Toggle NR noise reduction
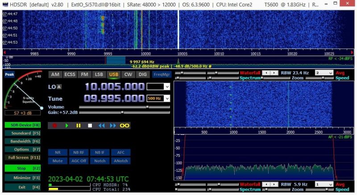Screen dimensions: 357x195 tap(58, 153)
